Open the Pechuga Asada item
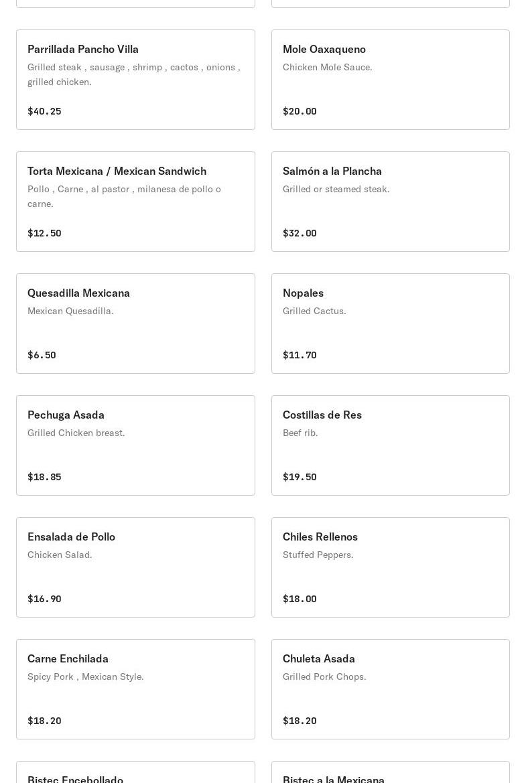This screenshot has width=526, height=783. click(x=135, y=445)
